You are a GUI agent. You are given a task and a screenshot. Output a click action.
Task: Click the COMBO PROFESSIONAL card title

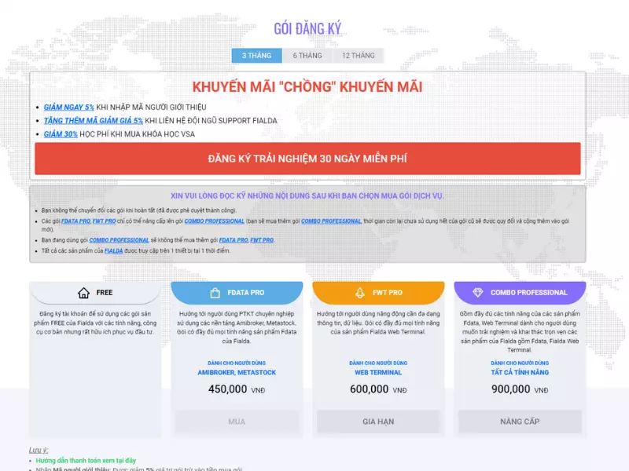tap(529, 293)
